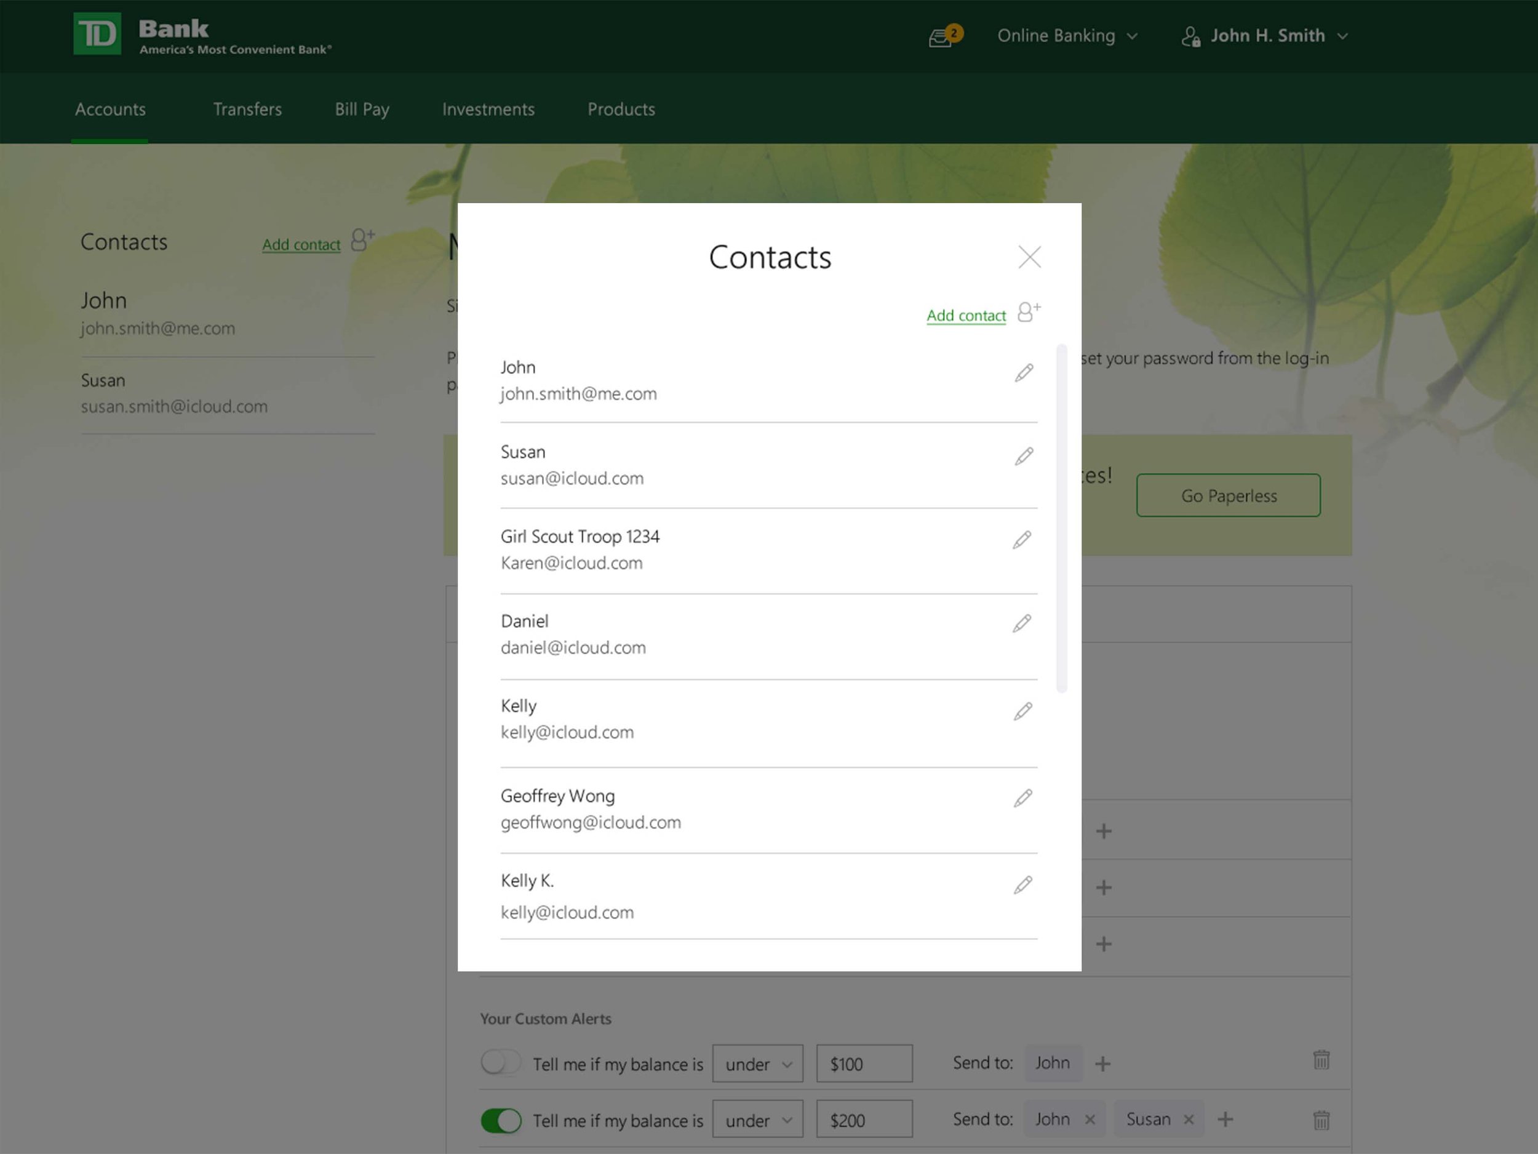
Task: Edit John contact with pencil icon
Action: (1024, 373)
